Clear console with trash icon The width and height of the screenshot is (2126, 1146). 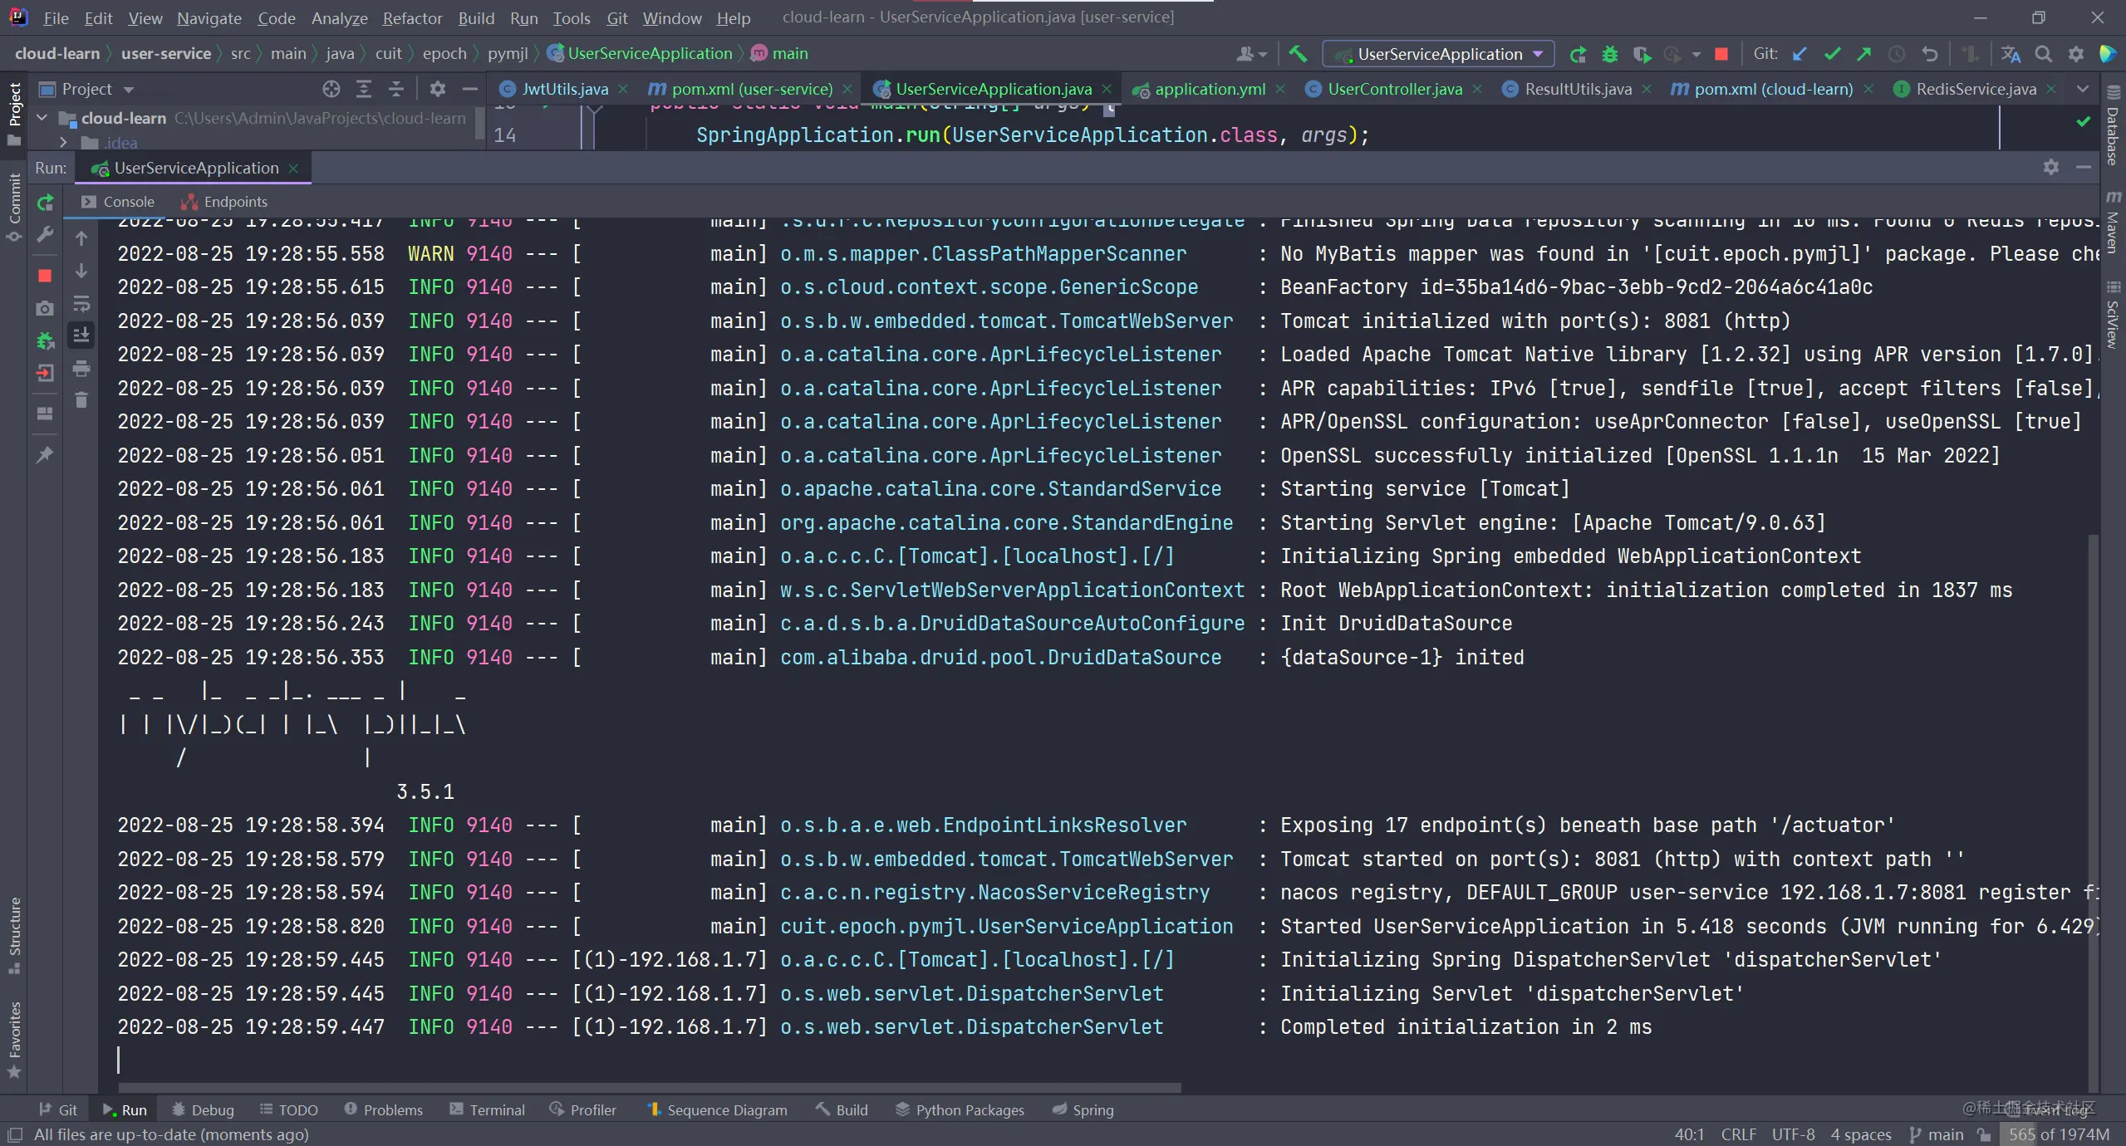pyautogui.click(x=81, y=400)
